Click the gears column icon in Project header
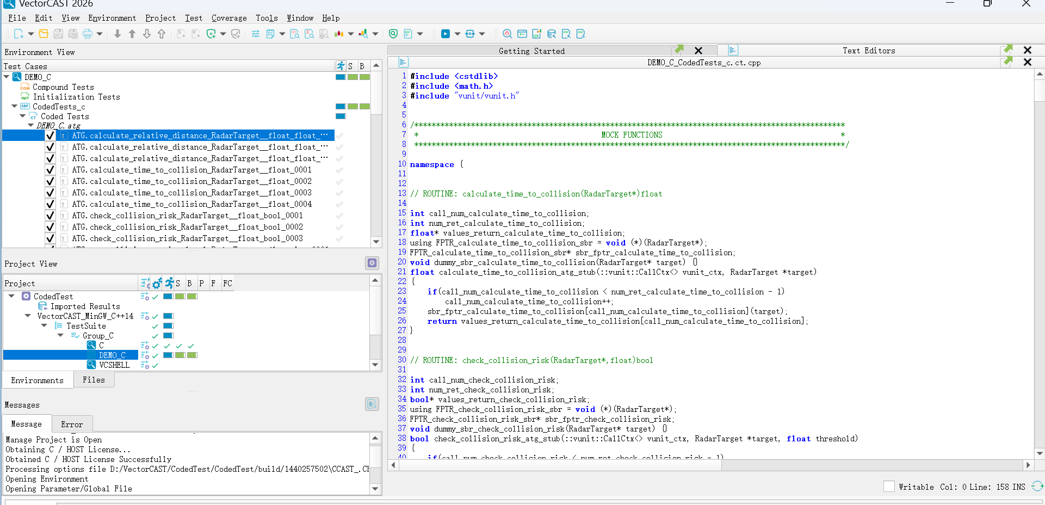1045x505 pixels. coord(157,283)
